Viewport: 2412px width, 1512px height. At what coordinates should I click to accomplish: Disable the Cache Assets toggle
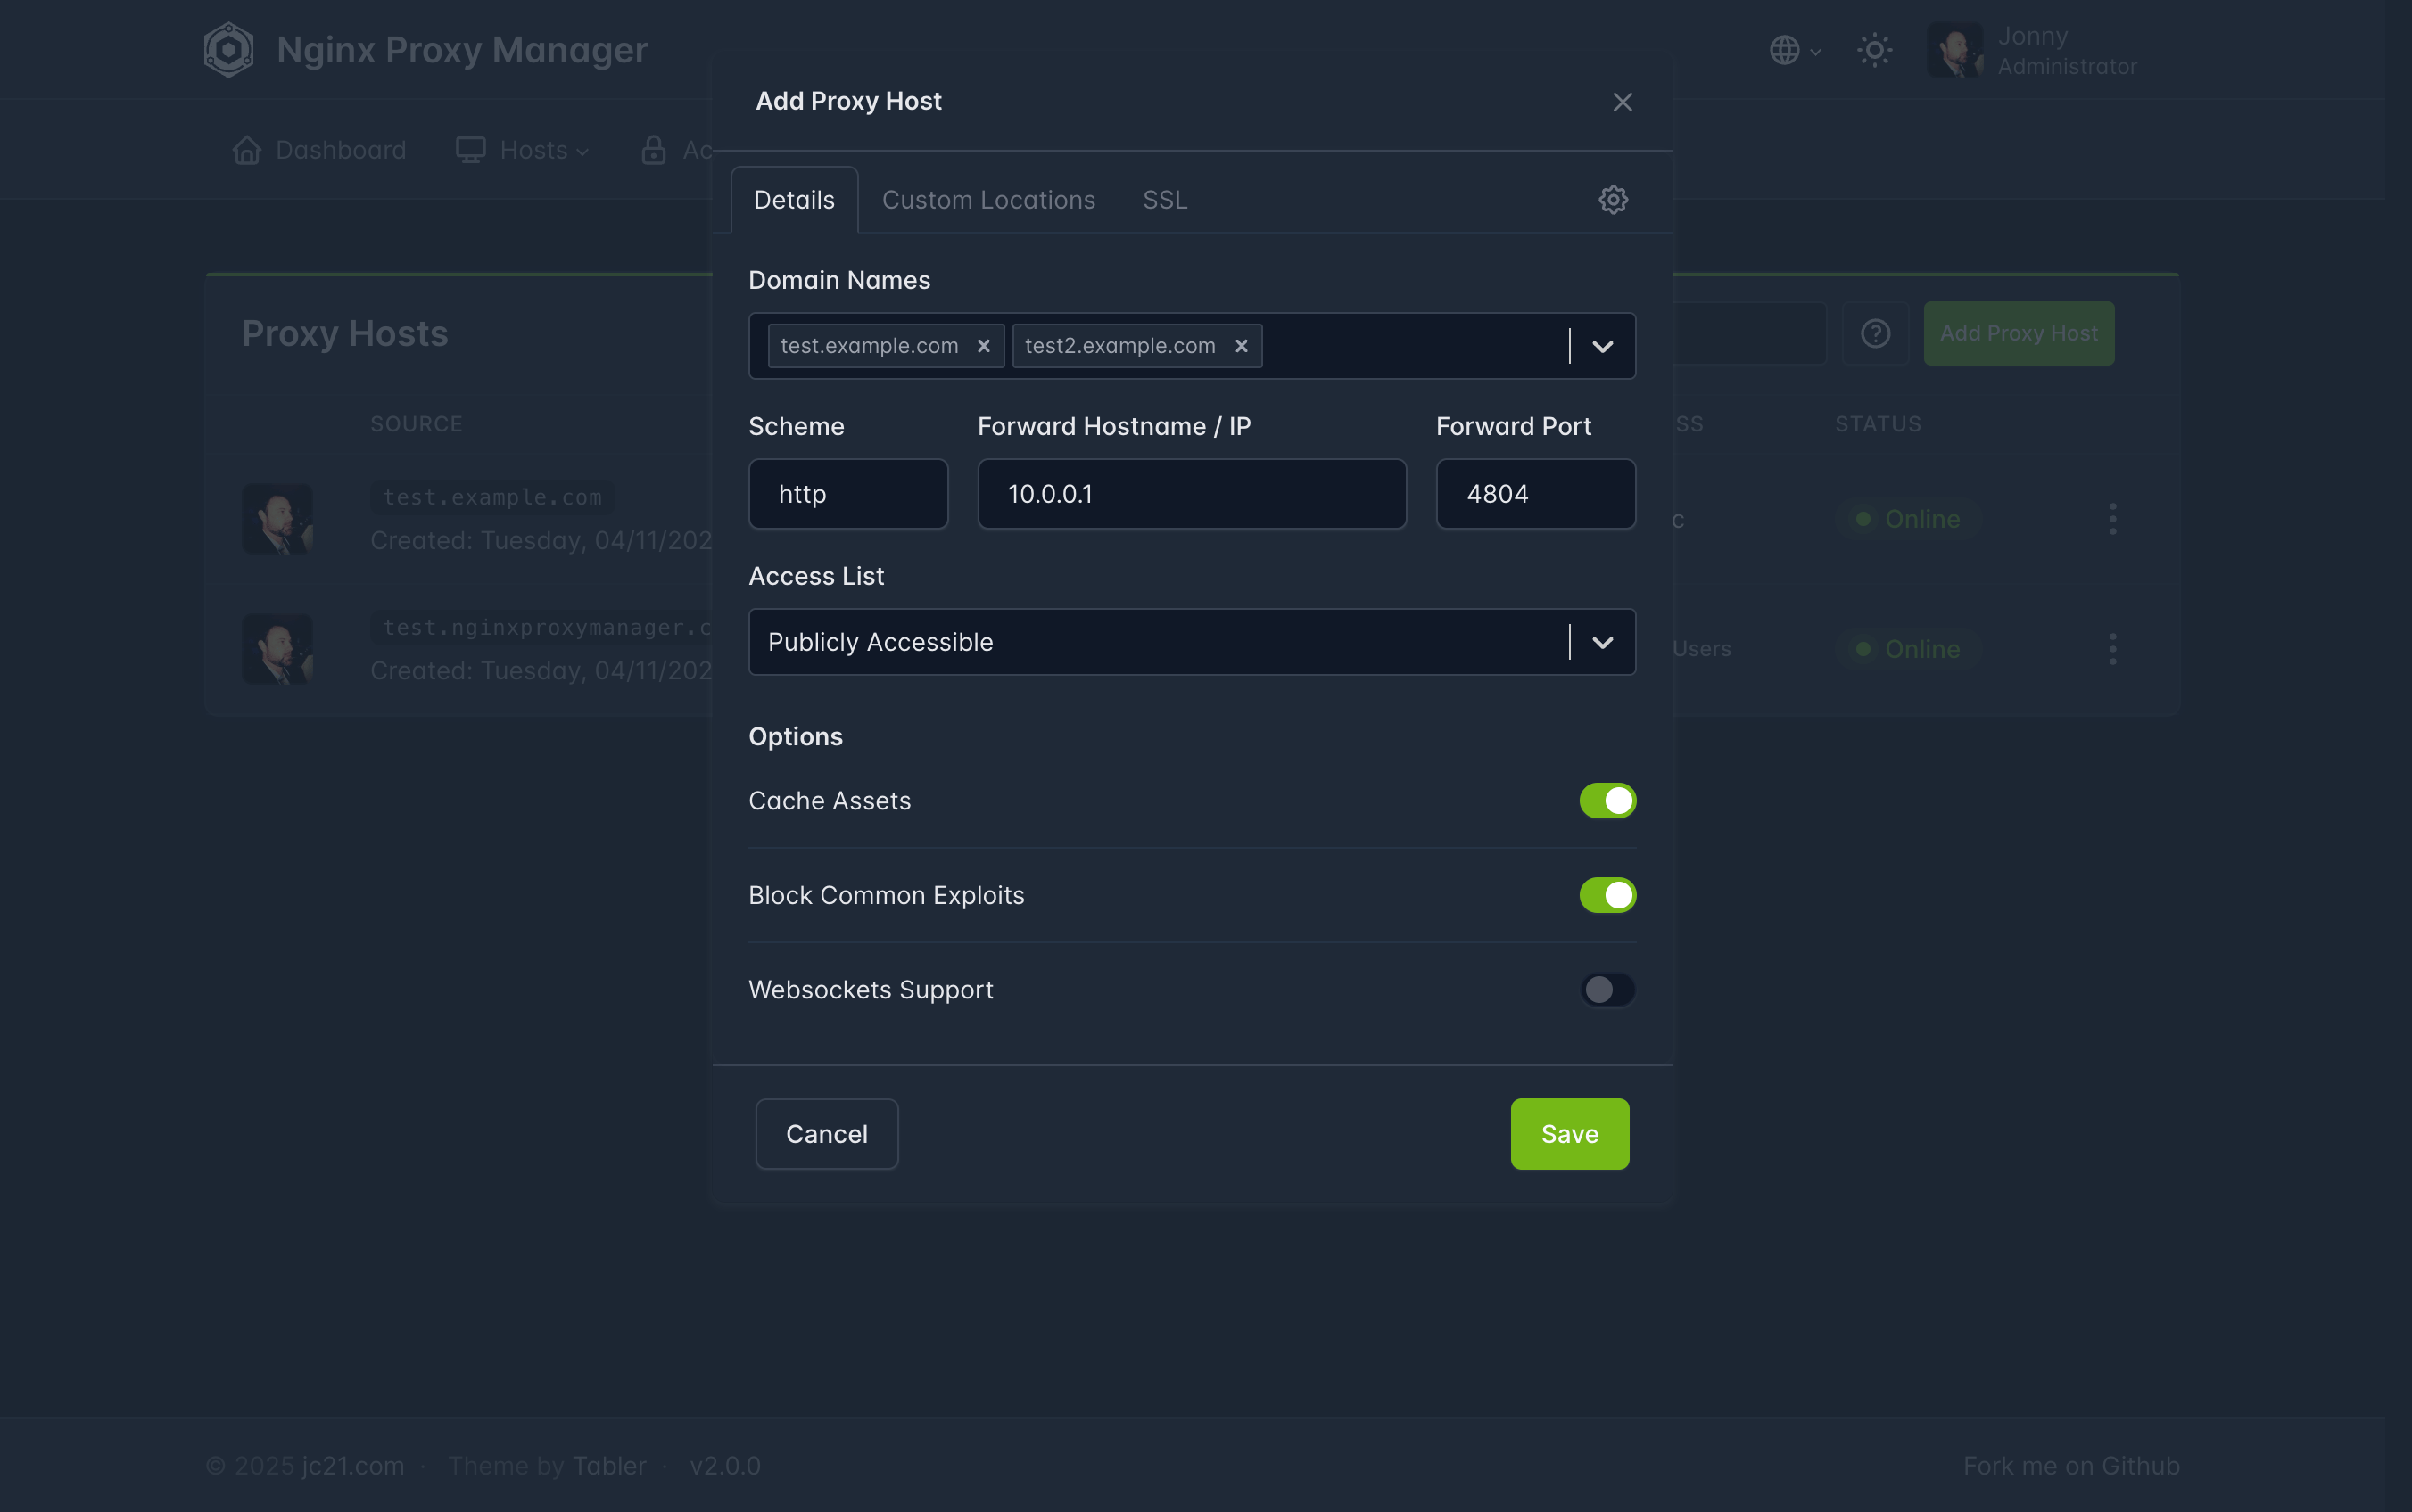pos(1607,801)
